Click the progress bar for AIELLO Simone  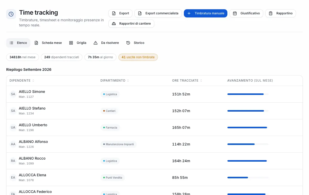248,94
